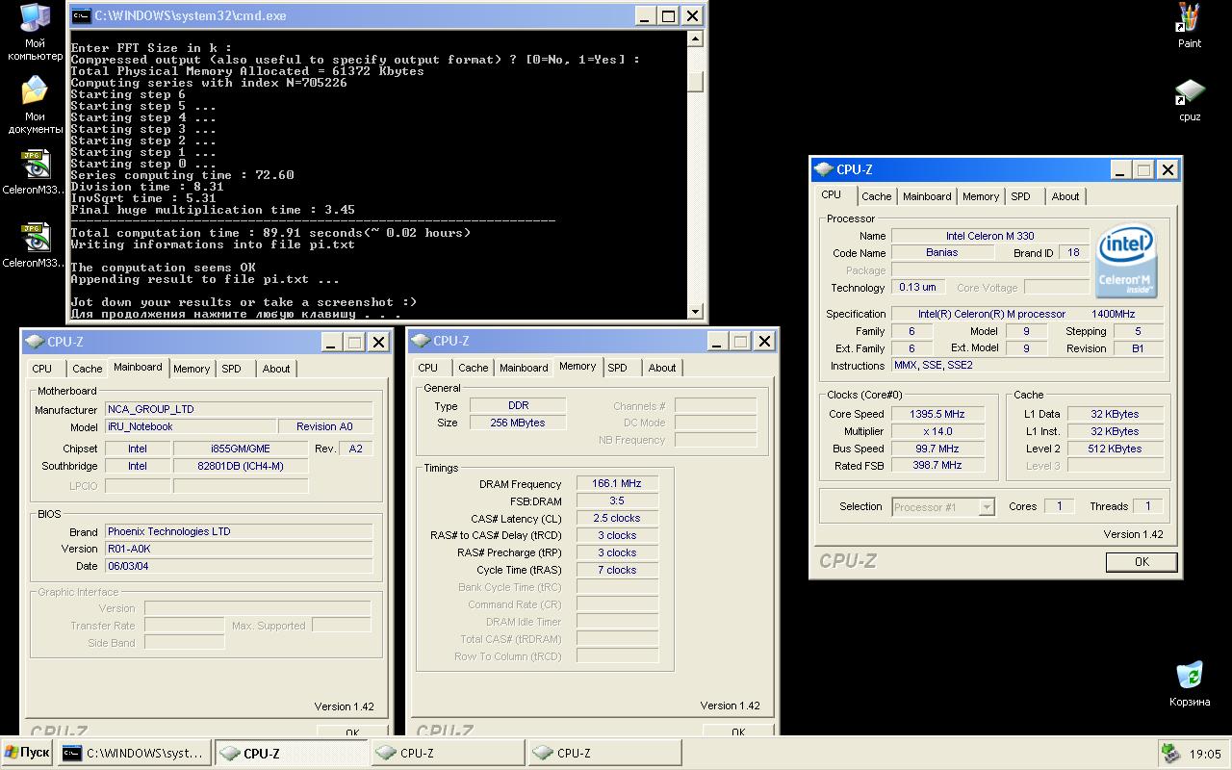Open SPD tab in the CPU window

click(x=1021, y=196)
